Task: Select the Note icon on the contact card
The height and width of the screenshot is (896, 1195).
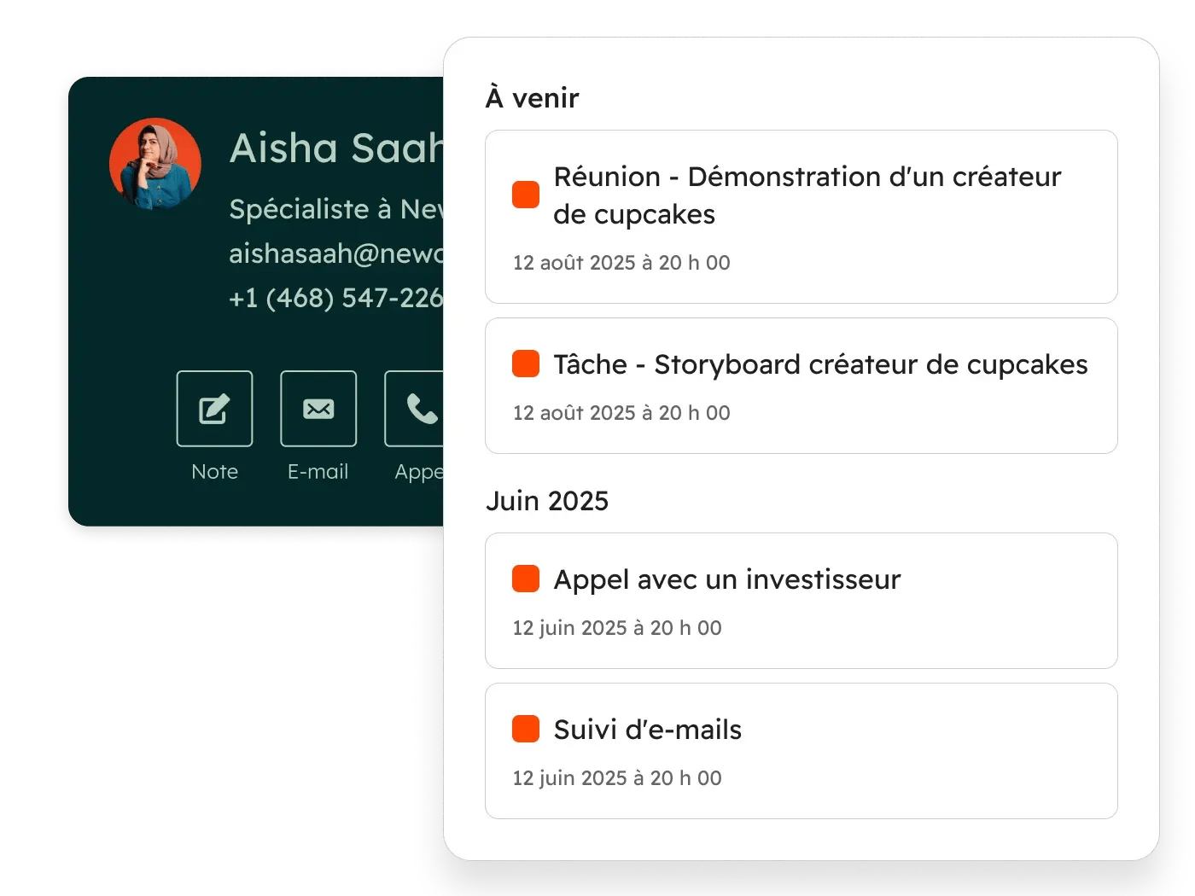Action: (214, 409)
